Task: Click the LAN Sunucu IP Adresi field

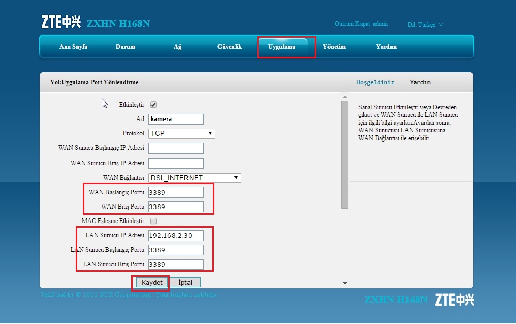Action: pos(176,236)
